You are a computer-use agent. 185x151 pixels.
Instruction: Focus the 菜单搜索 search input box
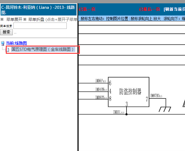click(40, 26)
